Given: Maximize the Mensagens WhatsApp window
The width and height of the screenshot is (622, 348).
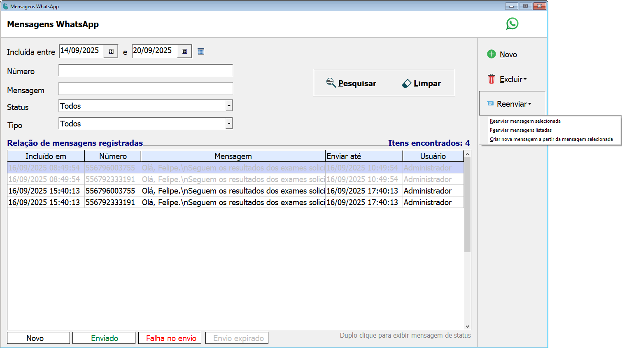Looking at the screenshot, I should [525, 6].
